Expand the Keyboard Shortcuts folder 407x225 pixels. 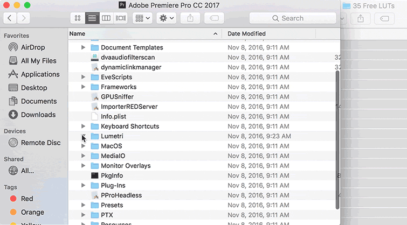click(83, 126)
